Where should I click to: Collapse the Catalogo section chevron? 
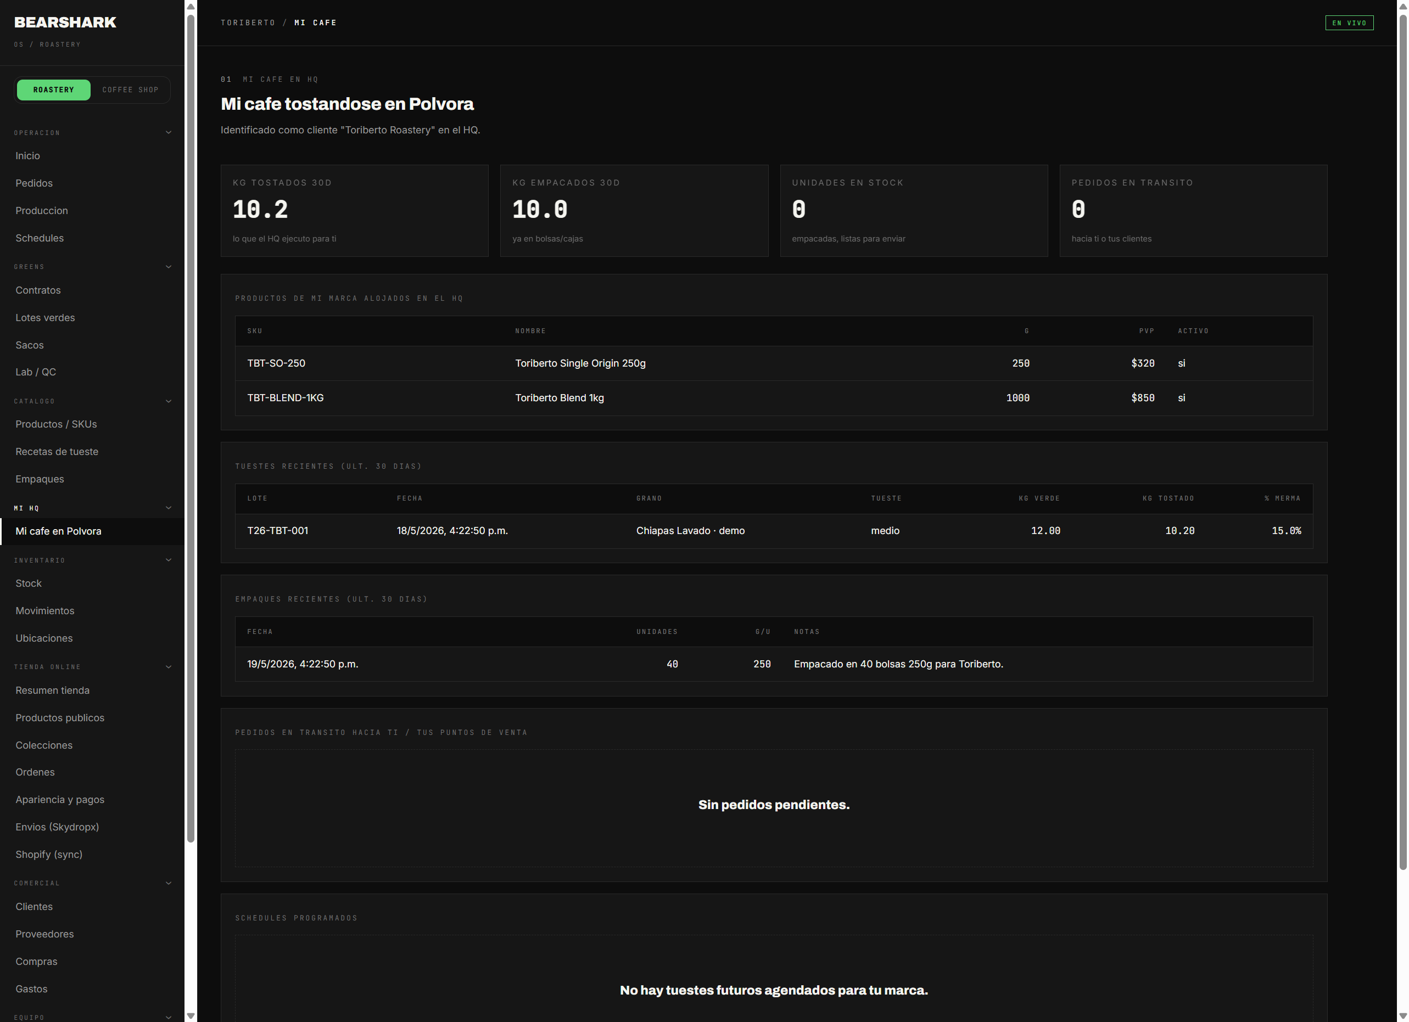coord(169,401)
